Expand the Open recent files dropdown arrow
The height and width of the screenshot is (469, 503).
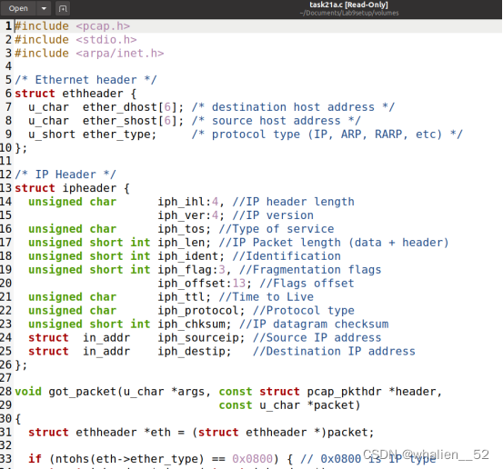44,9
